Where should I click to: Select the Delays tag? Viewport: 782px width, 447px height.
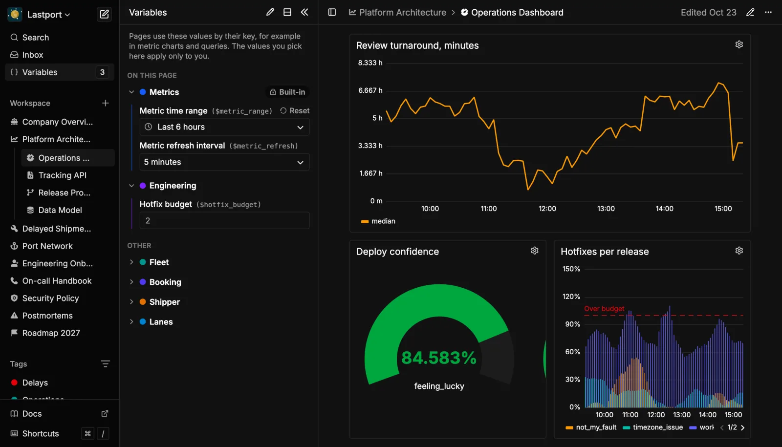[60, 383]
